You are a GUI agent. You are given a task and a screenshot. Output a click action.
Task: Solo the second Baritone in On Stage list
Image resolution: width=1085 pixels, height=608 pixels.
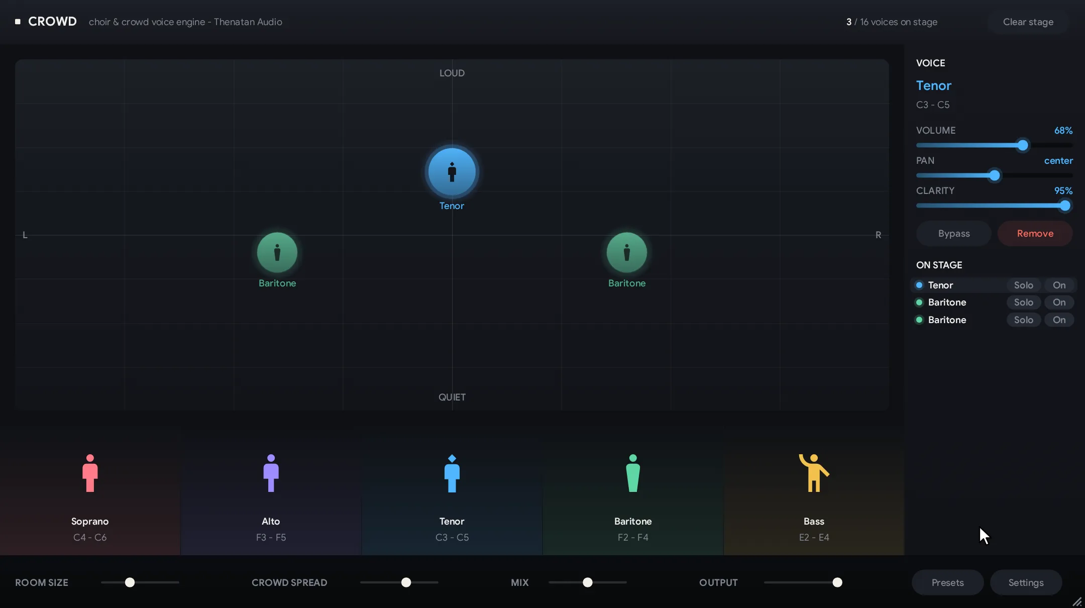pos(1023,320)
